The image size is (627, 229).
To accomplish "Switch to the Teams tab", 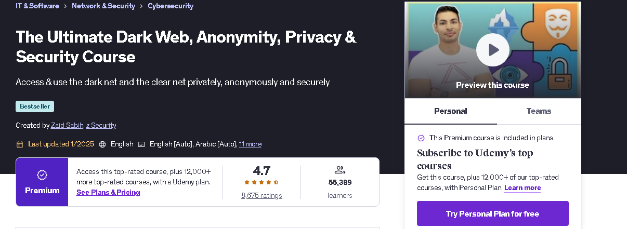I will click(539, 111).
